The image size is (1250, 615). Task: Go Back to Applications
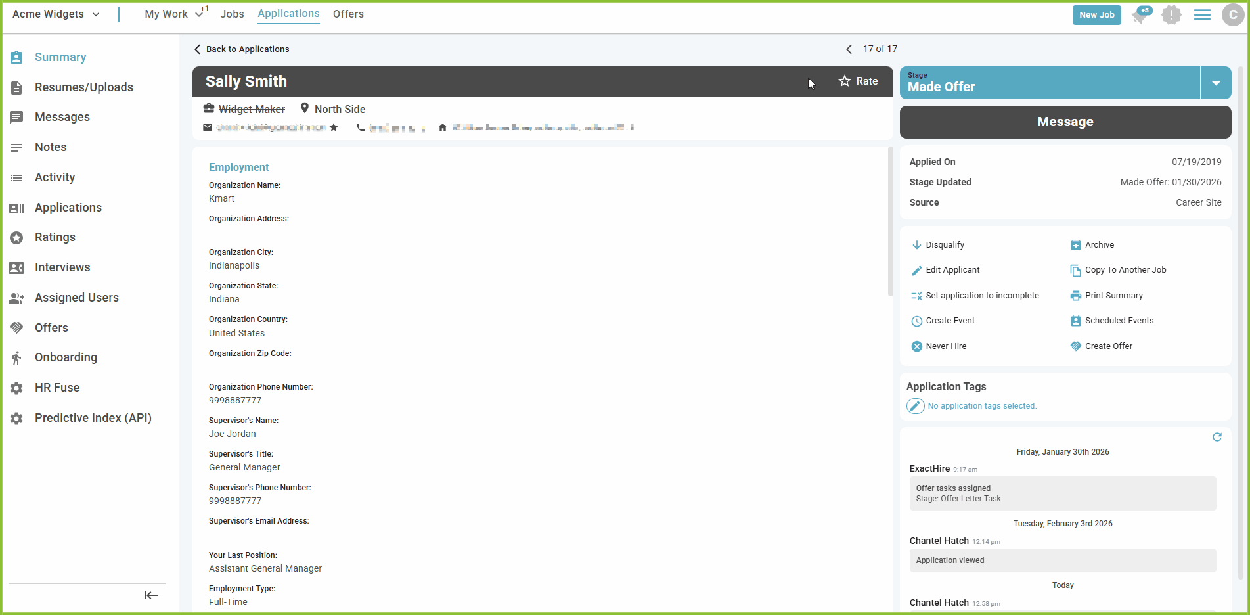pos(242,49)
